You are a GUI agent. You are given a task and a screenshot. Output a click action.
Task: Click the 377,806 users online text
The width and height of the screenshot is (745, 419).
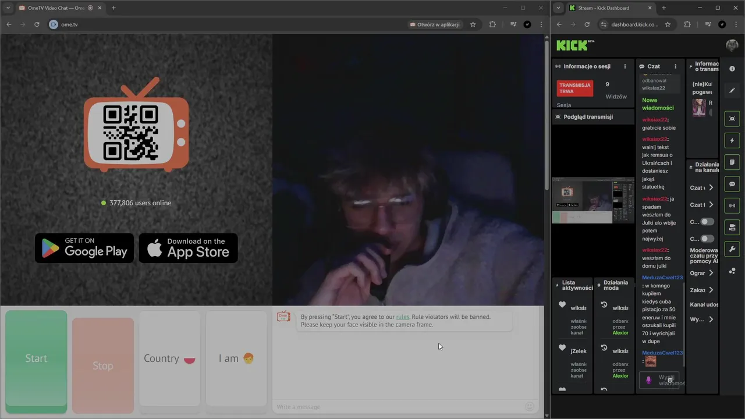[140, 203]
